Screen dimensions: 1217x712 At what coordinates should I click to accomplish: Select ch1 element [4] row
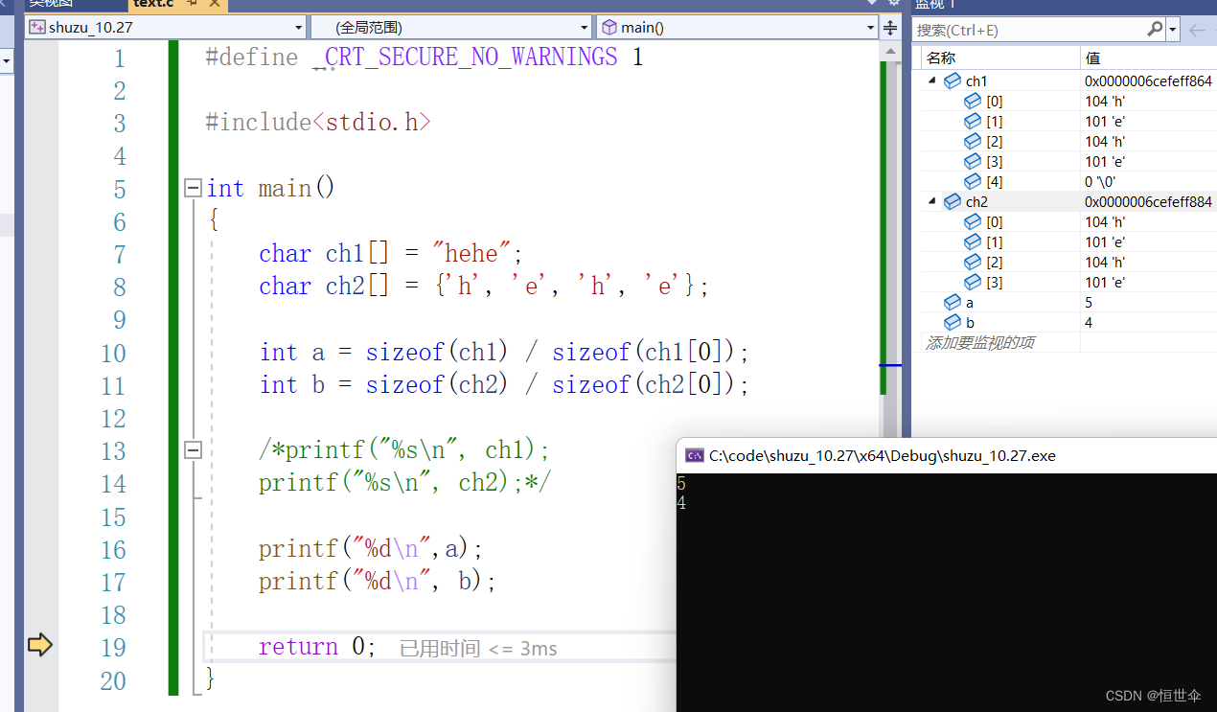[x=1069, y=182]
